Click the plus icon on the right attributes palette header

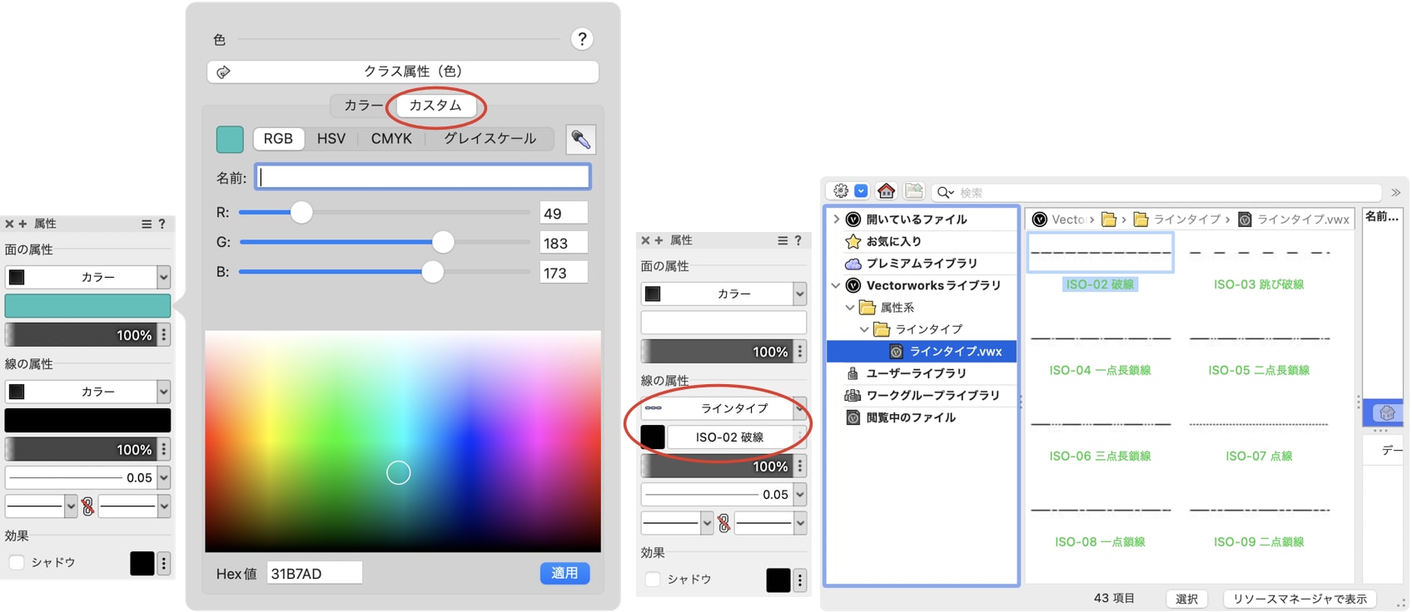(x=659, y=240)
